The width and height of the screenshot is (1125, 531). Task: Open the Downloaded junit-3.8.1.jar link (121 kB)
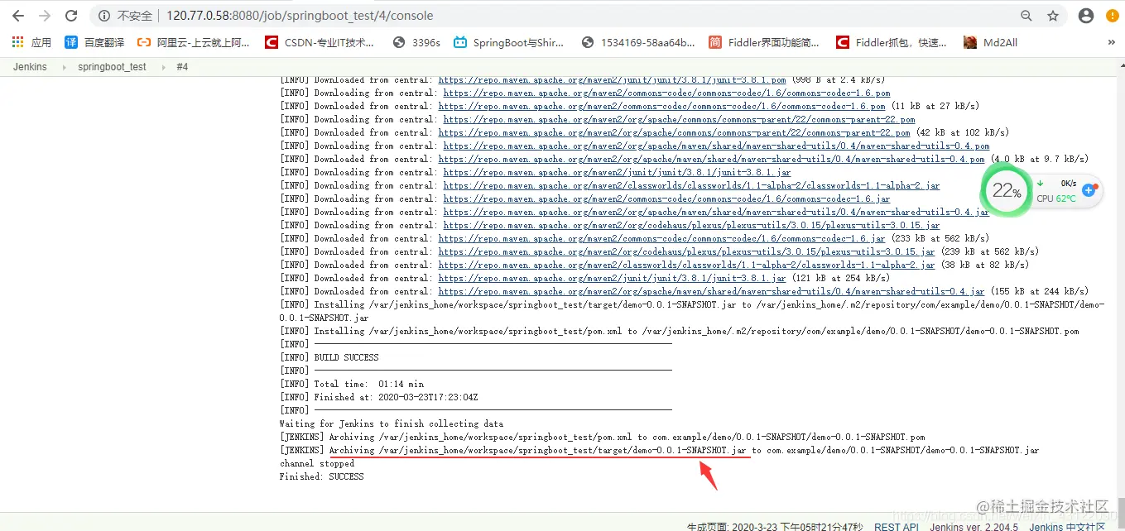click(612, 279)
